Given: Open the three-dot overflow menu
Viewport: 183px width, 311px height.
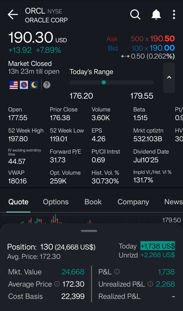Looking at the screenshot, I should [x=174, y=15].
